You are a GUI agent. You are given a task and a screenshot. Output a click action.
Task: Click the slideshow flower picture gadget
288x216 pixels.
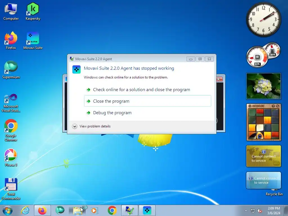point(264,86)
